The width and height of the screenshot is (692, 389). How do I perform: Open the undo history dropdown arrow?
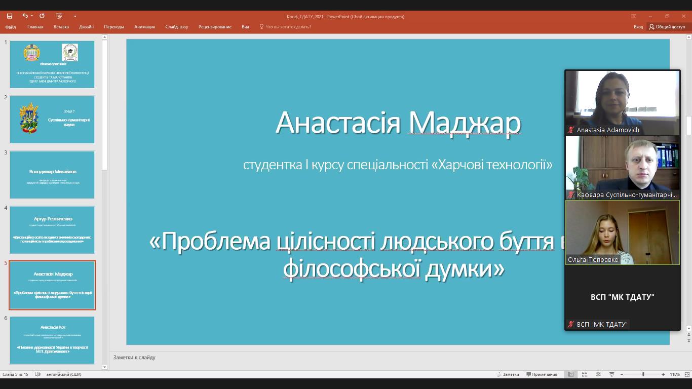31,16
